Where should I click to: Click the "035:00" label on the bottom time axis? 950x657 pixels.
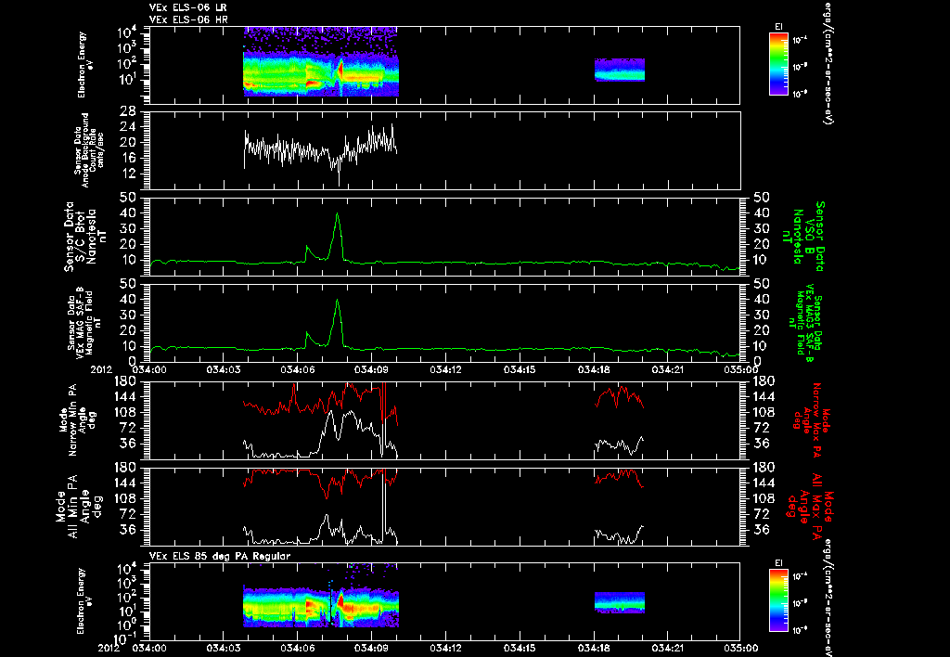coord(742,648)
